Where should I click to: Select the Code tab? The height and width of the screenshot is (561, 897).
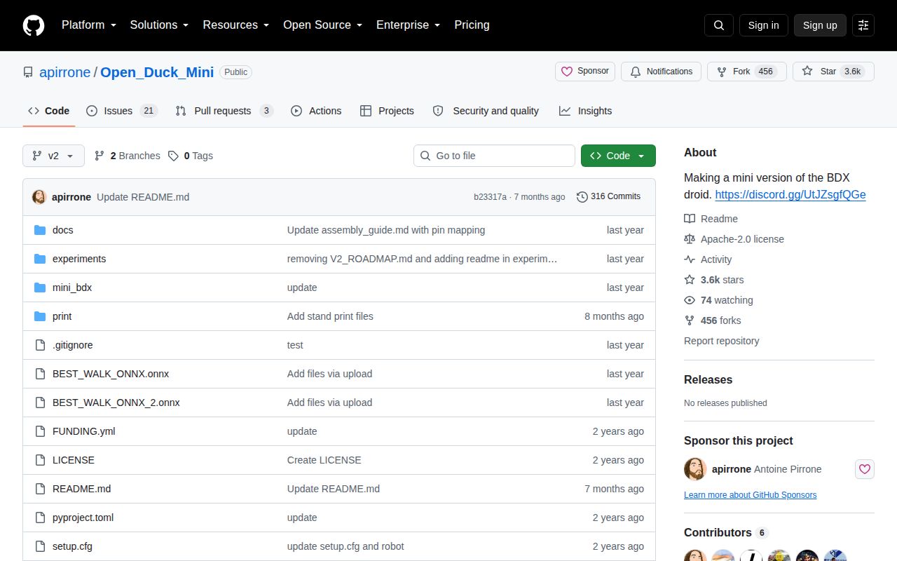pyautogui.click(x=49, y=111)
